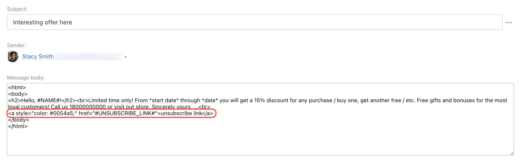Open the three-dots menu beside the subject field
521x161 pixels.
click(x=508, y=23)
